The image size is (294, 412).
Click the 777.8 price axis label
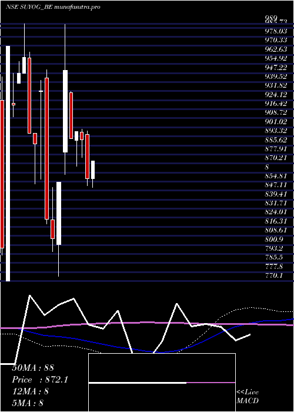[274, 267]
